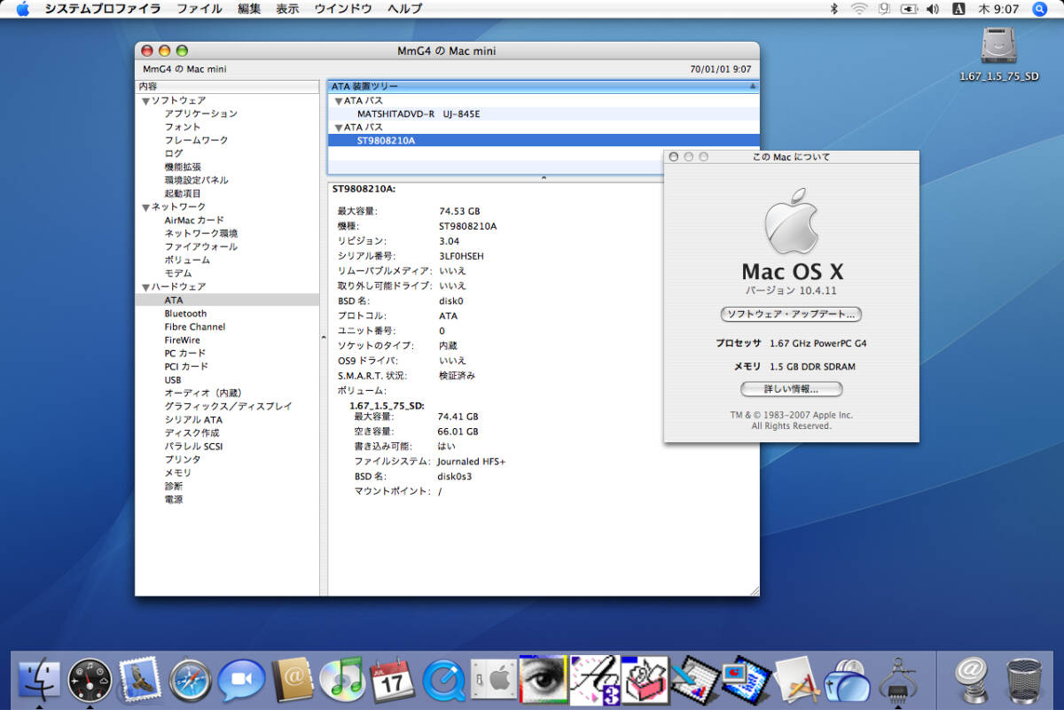Open Address Book in the Dock
The height and width of the screenshot is (710, 1064).
[x=291, y=681]
